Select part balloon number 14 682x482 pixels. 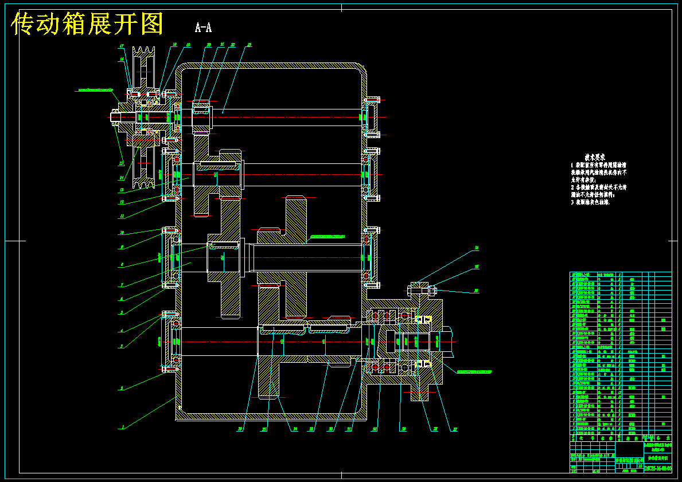click(122, 178)
